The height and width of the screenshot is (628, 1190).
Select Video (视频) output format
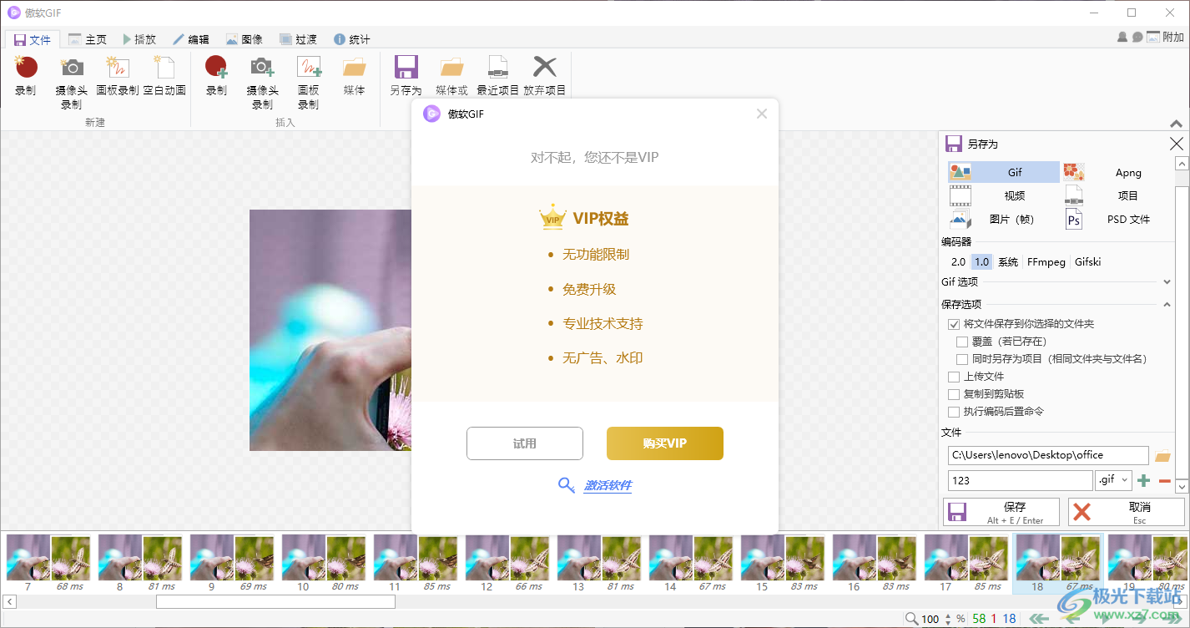pyautogui.click(x=1004, y=195)
